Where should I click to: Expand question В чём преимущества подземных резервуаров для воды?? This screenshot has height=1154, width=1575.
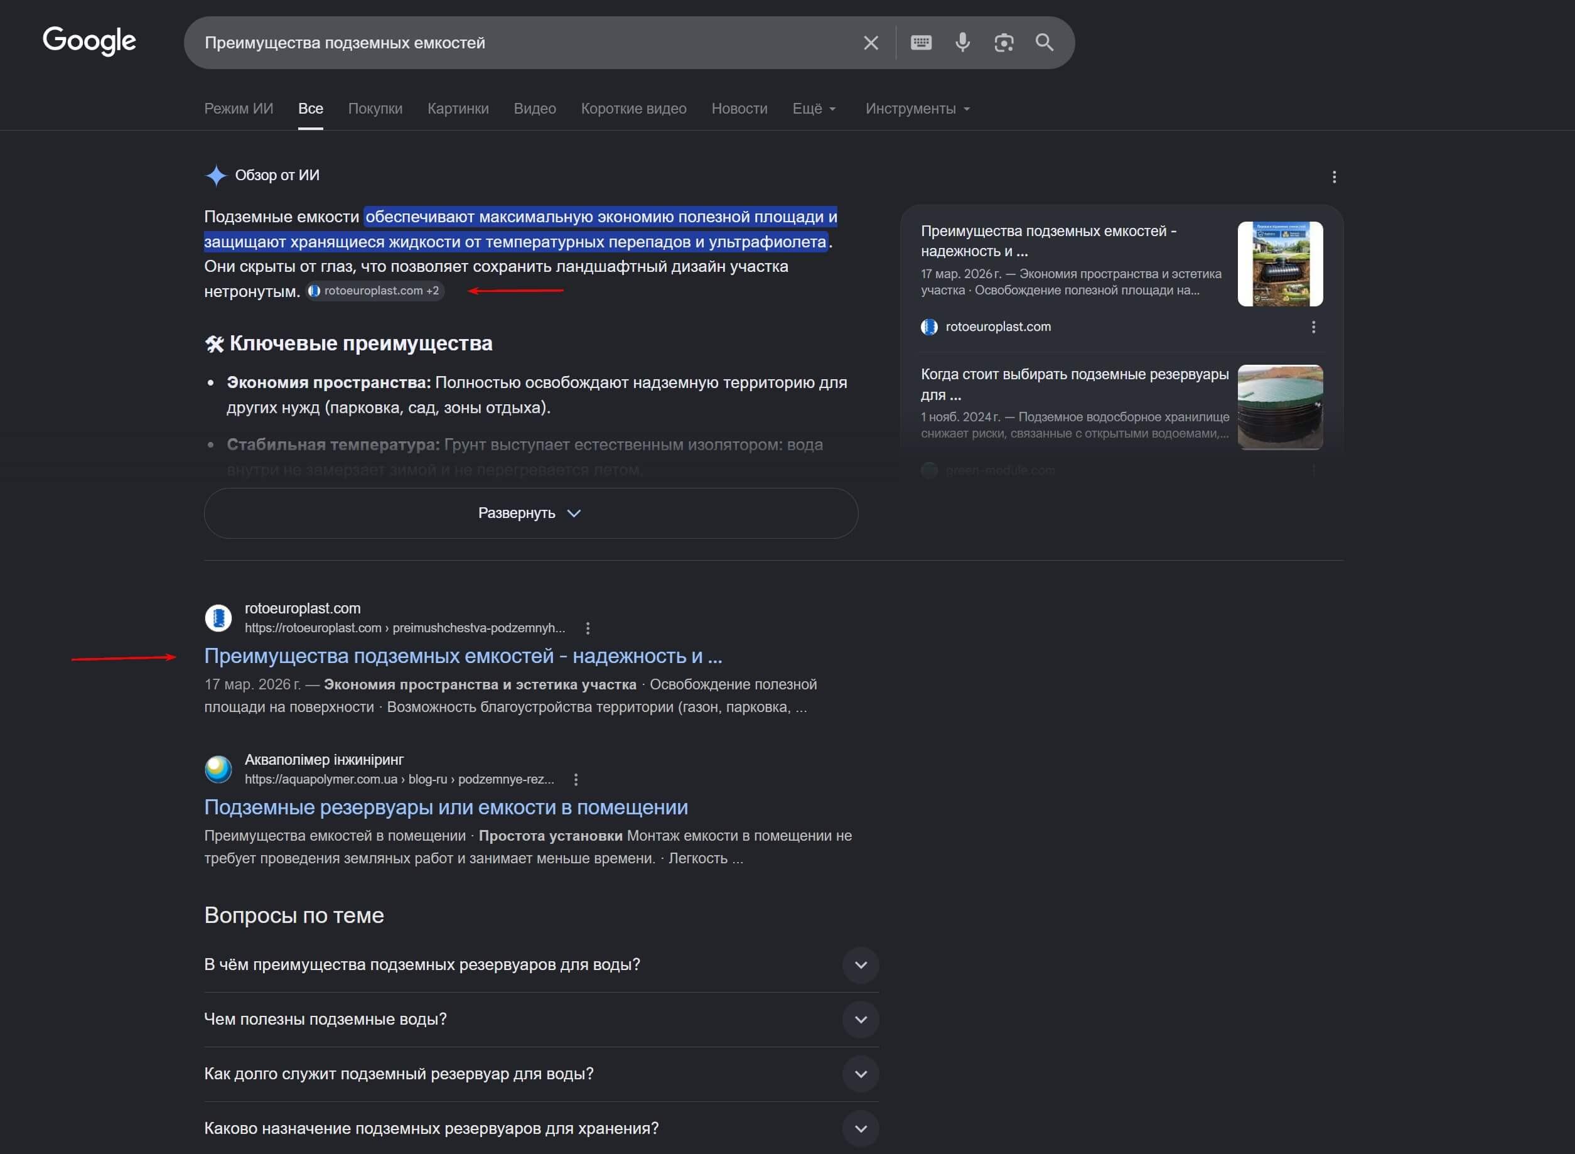pyautogui.click(x=541, y=964)
